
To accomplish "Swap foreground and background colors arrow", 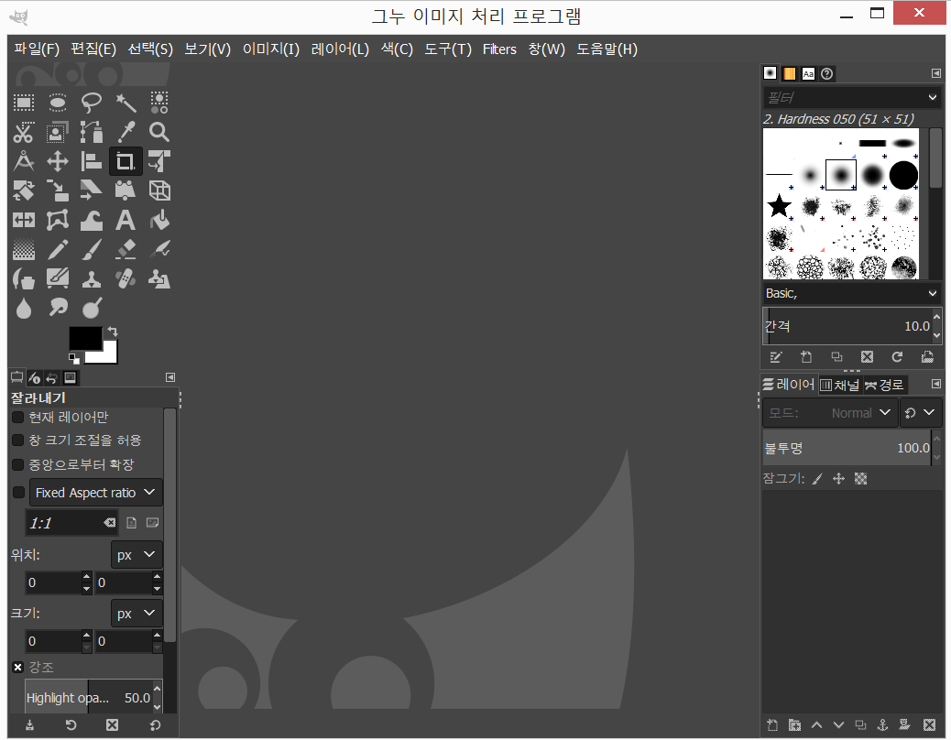I will coord(112,332).
